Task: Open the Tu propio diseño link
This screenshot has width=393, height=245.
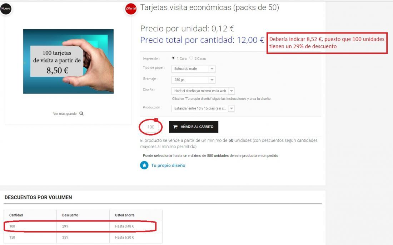Action: pos(168,165)
